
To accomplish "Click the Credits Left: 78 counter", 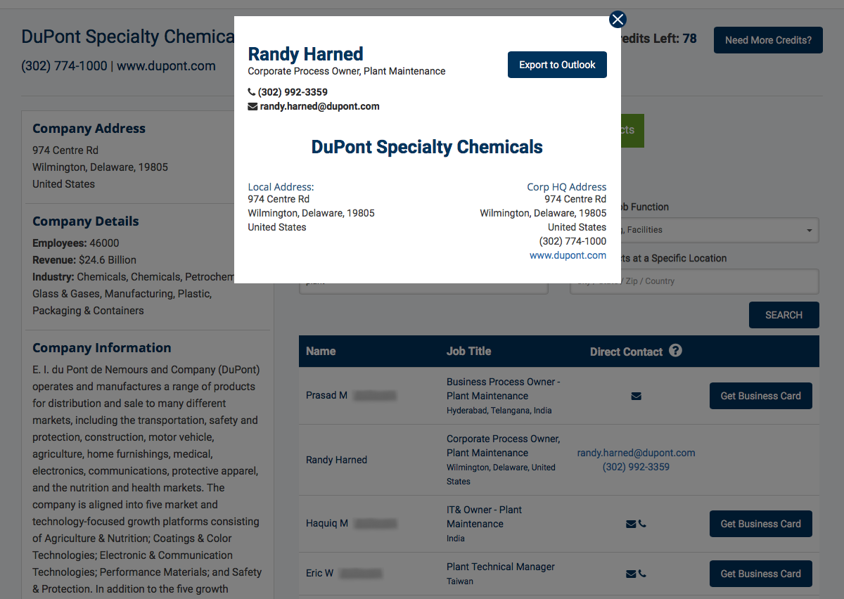I will tap(658, 39).
